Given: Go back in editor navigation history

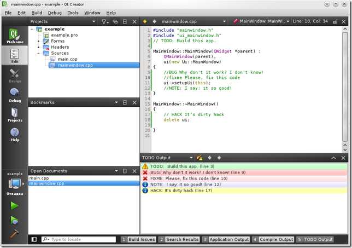Looking at the screenshot, I should (x=145, y=21).
